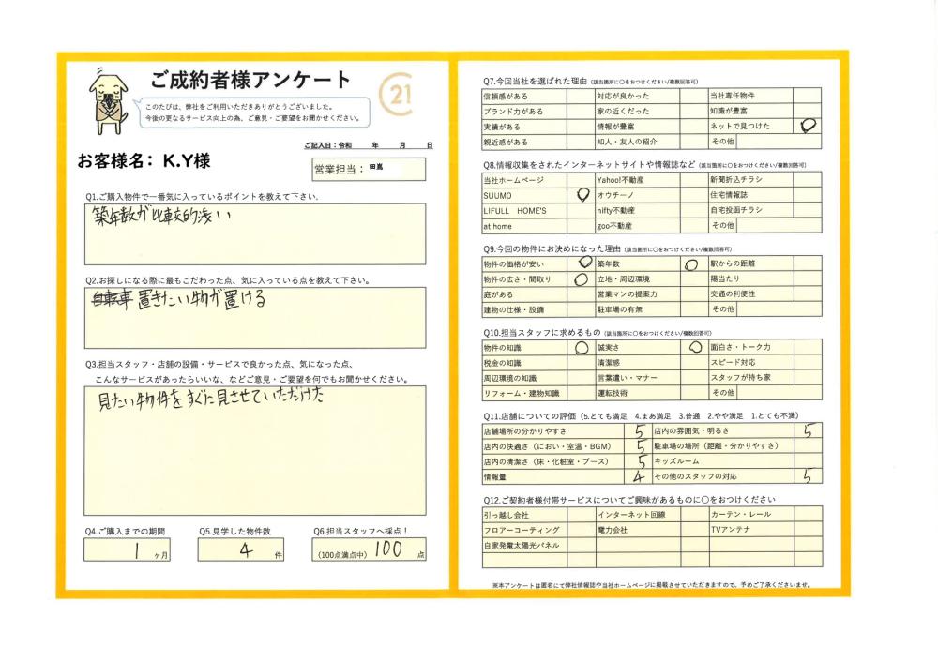Image resolution: width=938 pixels, height=662 pixels.
Task: Check the box next to 信頼感がある
Action: [x=581, y=96]
